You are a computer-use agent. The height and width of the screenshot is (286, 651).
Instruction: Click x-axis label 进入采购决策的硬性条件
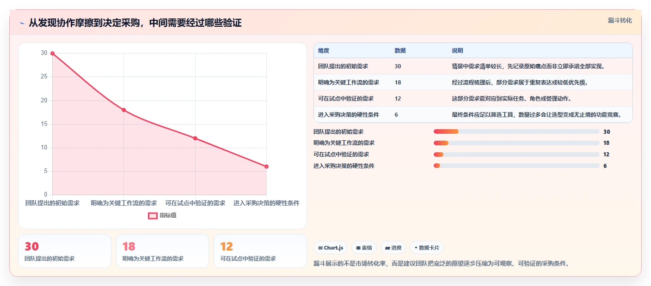[x=266, y=203]
